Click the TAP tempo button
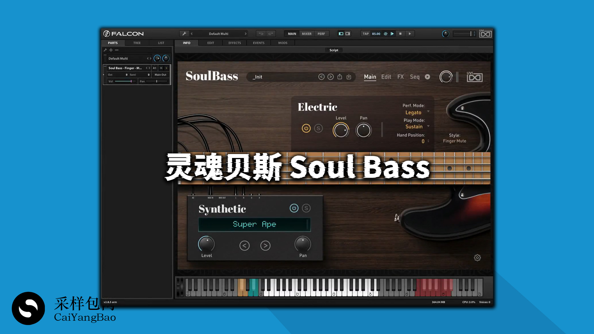The image size is (594, 334). click(x=365, y=33)
